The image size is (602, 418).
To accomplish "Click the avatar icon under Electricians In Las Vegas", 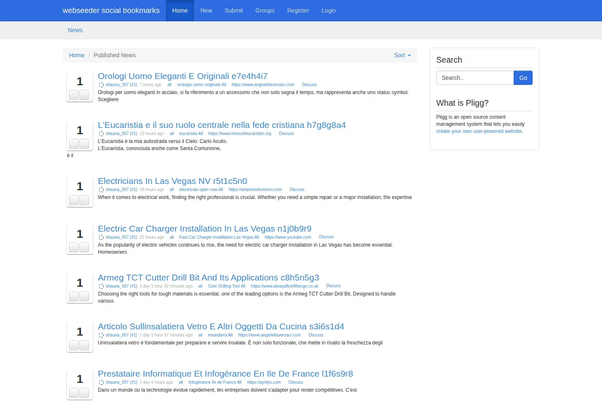I will pos(101,190).
